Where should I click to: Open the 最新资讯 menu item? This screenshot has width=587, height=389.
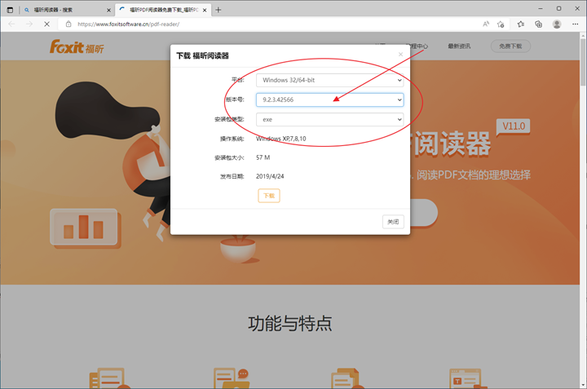459,46
